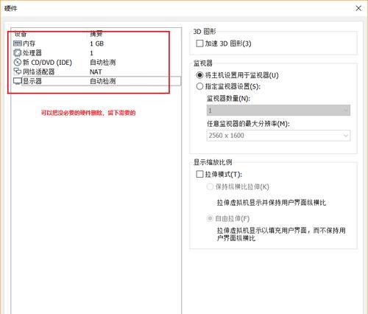Click the display (显示器) monitor icon
Screen dimensions: 368x314
click(x=18, y=81)
